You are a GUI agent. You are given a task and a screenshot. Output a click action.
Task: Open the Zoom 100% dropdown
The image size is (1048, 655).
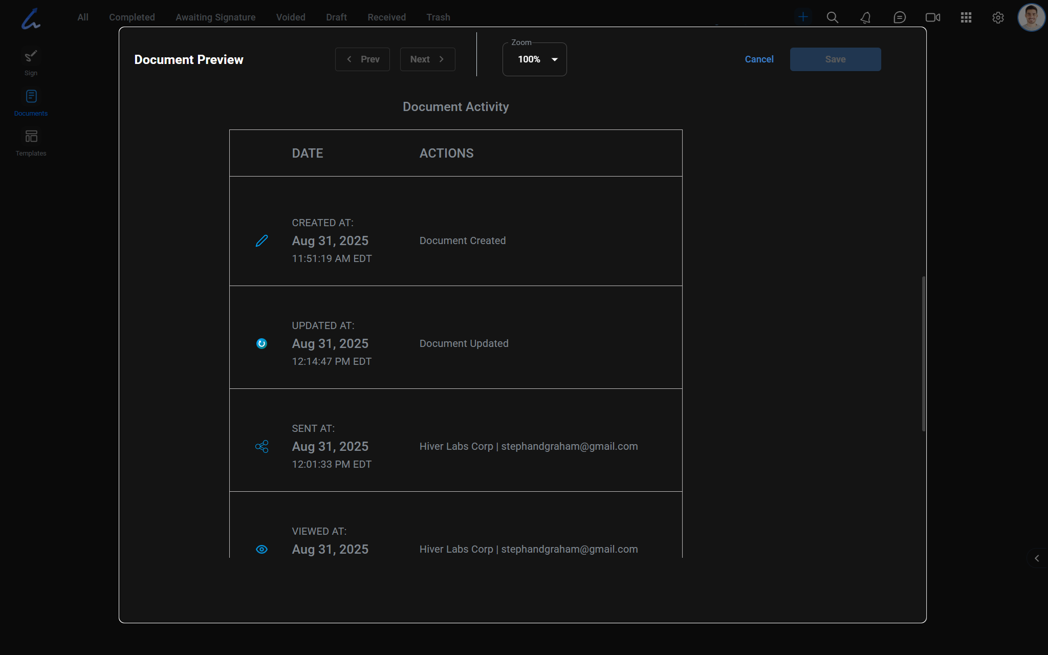pyautogui.click(x=534, y=59)
